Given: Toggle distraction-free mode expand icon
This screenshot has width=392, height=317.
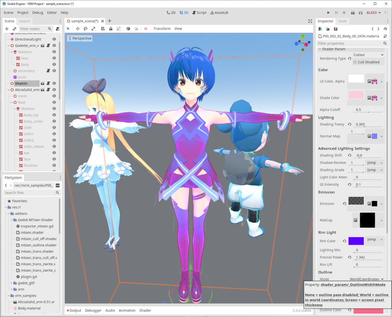Looking at the screenshot, I should click(310, 21).
